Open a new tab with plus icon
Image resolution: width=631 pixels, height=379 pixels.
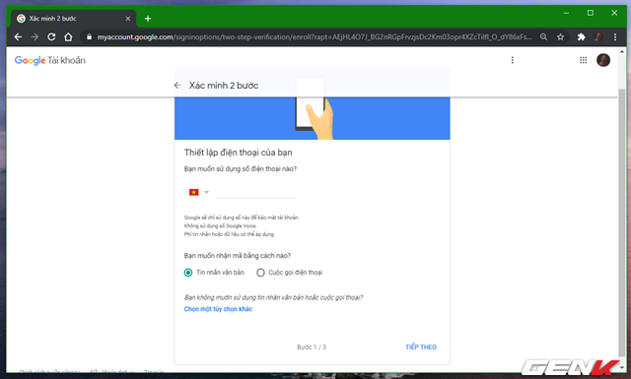[148, 19]
